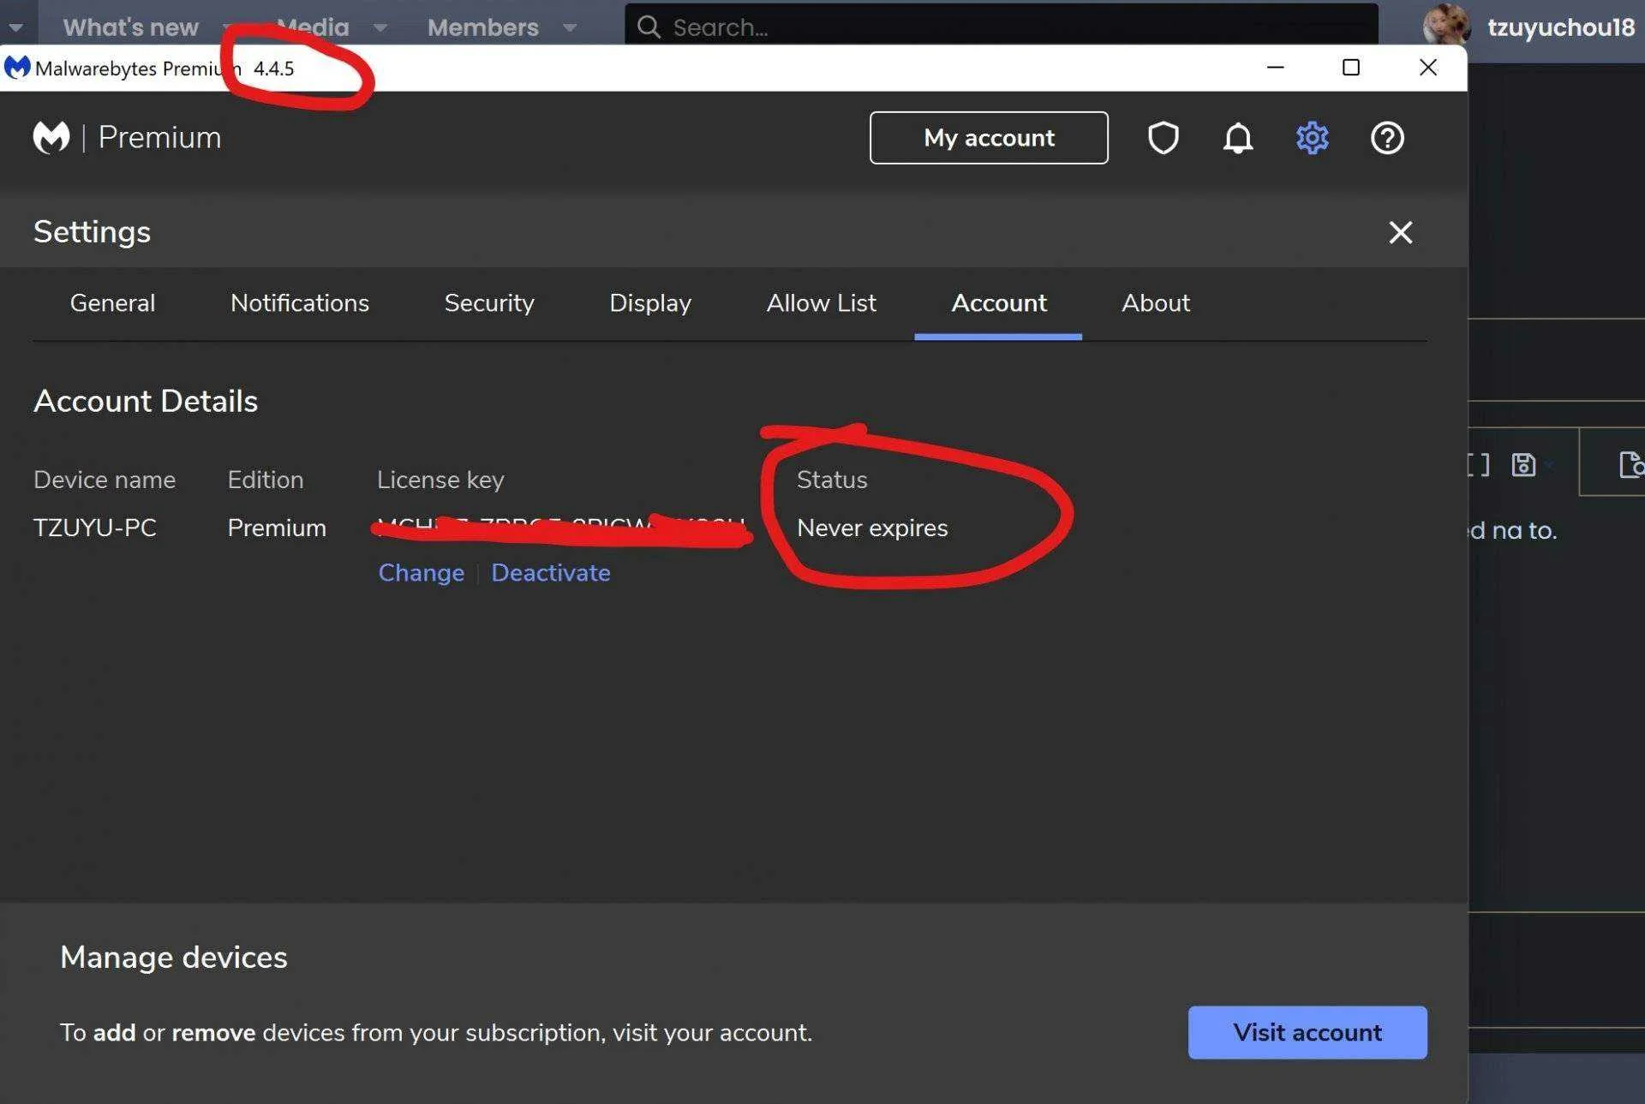Switch to the Notifications tab
Image resolution: width=1645 pixels, height=1104 pixels.
(x=300, y=302)
